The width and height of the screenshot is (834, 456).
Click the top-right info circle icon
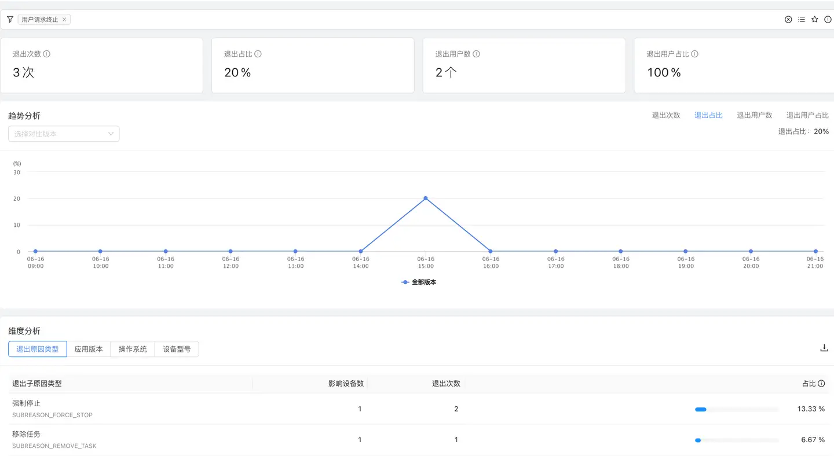point(828,19)
